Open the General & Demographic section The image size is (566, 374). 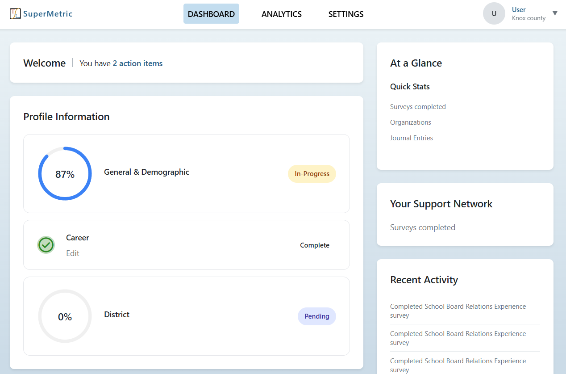(146, 172)
